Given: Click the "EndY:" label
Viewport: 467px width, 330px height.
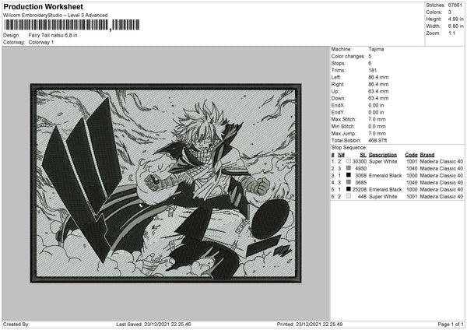Looking at the screenshot, I should [338, 112].
